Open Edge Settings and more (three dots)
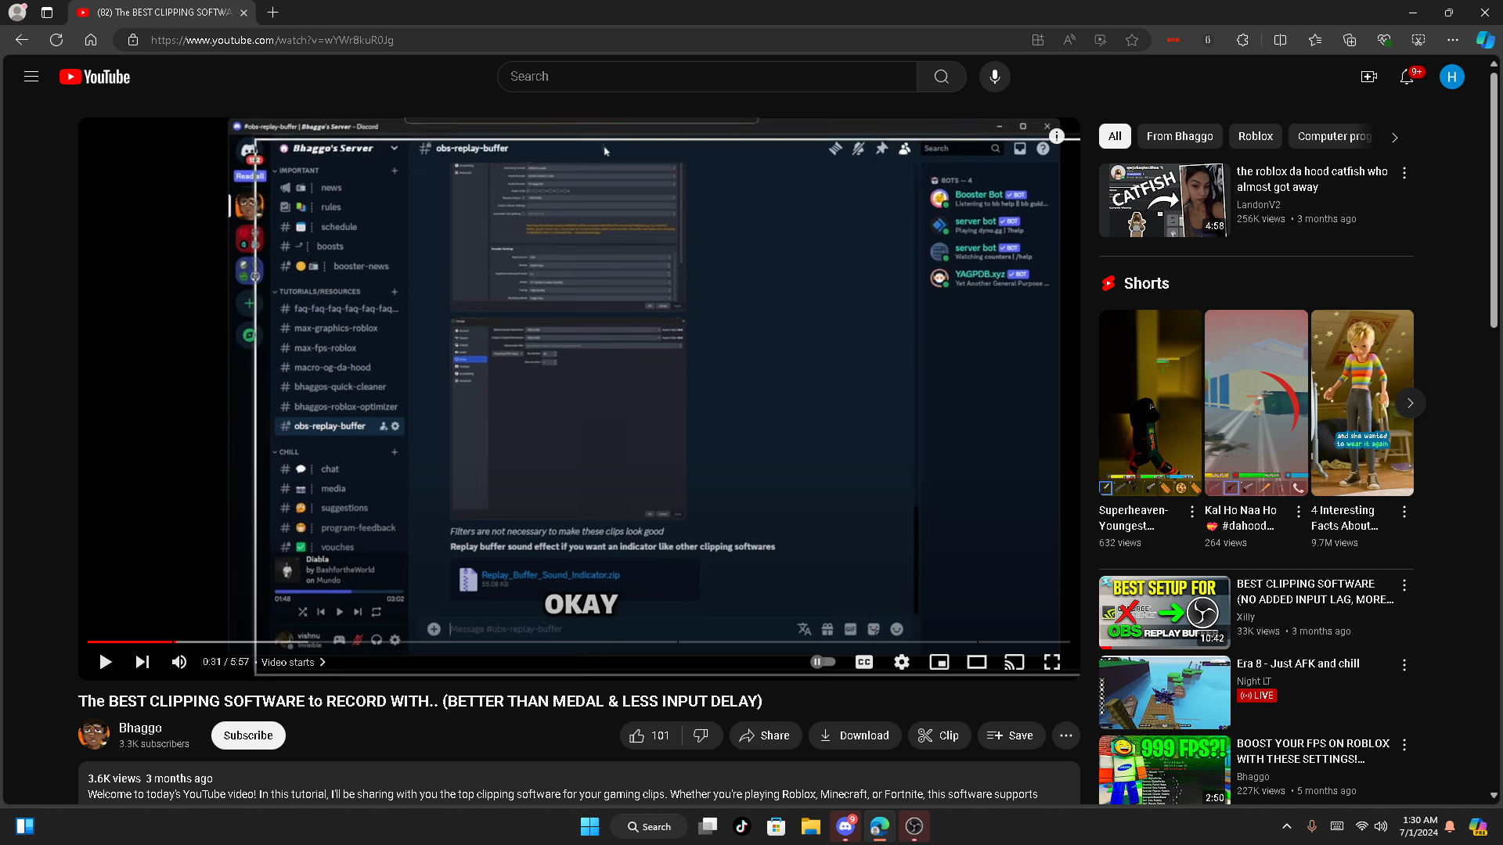The image size is (1503, 845). (x=1453, y=40)
